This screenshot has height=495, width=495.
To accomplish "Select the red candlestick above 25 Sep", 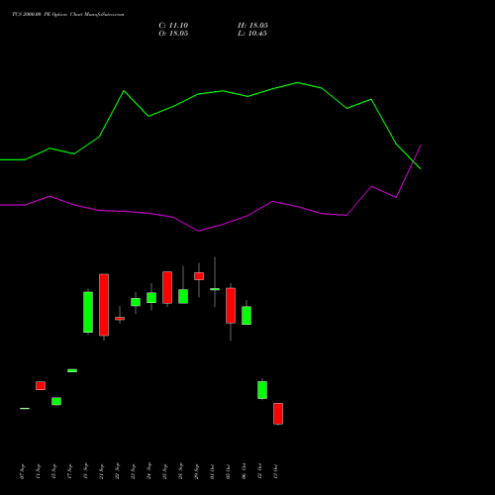I will click(167, 287).
